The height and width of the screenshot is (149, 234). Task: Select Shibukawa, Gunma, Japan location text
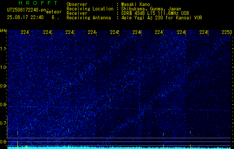click(x=151, y=9)
